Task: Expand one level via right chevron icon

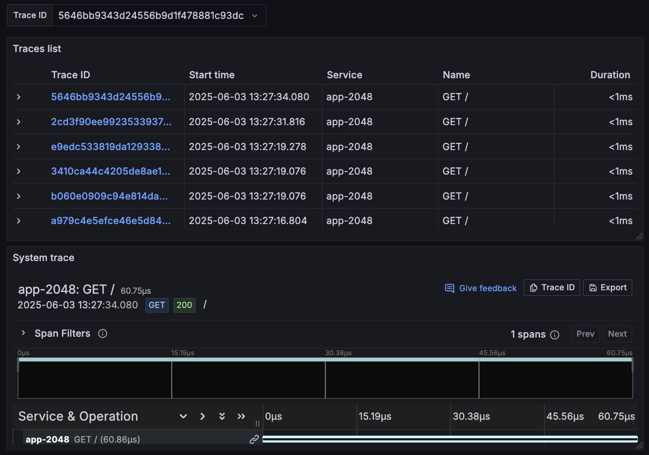Action: (202, 416)
